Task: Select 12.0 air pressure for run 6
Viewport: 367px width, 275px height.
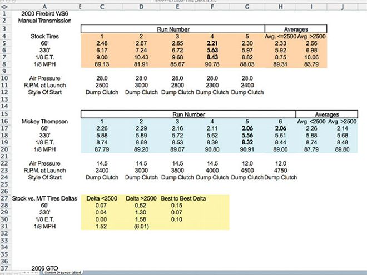Action: pos(280,163)
